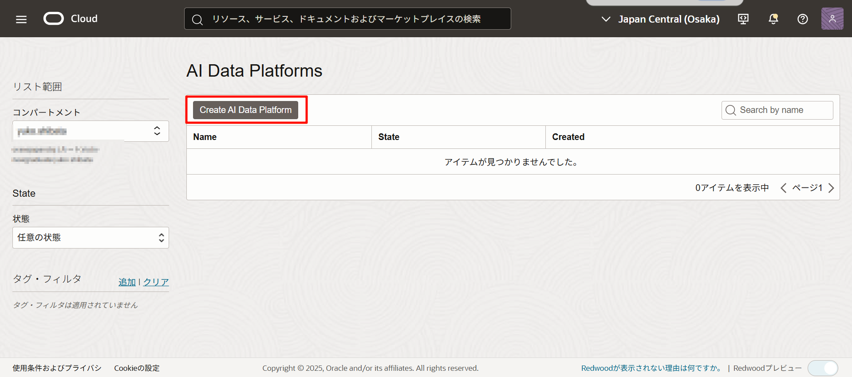This screenshot has width=852, height=377.
Task: Open the hamburger navigation menu
Action: pyautogui.click(x=21, y=19)
